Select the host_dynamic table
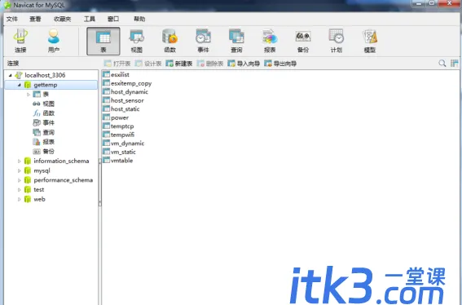Screen dimensions: 462x305 point(125,91)
